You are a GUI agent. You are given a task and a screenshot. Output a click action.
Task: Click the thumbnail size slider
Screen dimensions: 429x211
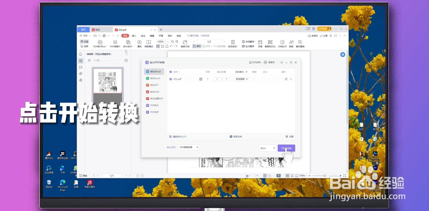(x=108, y=60)
